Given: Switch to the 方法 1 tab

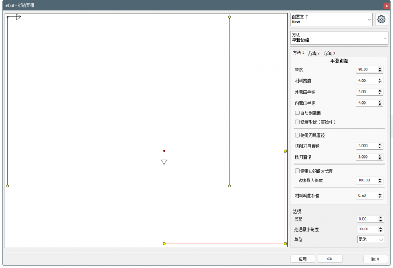Looking at the screenshot, I should [298, 53].
